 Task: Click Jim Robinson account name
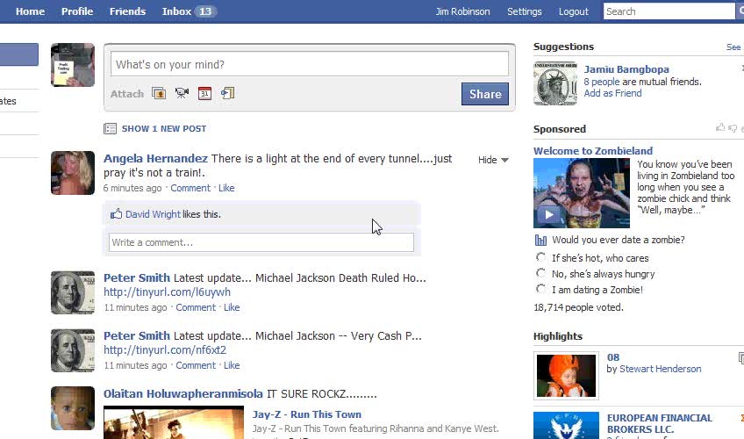(x=462, y=11)
